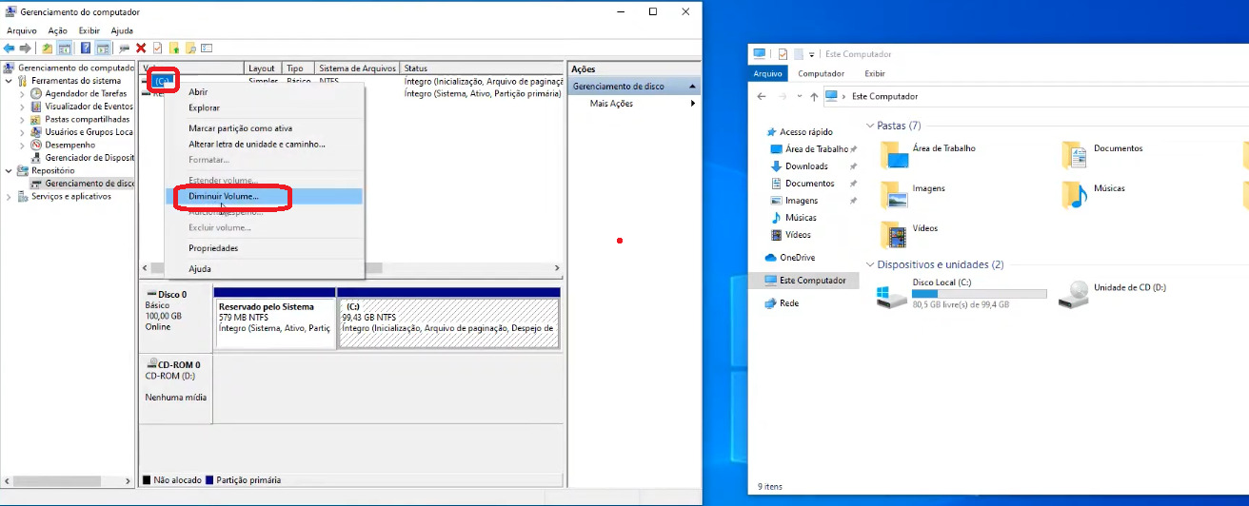
Task: Open the Computador tab in File Explorer
Action: click(821, 73)
